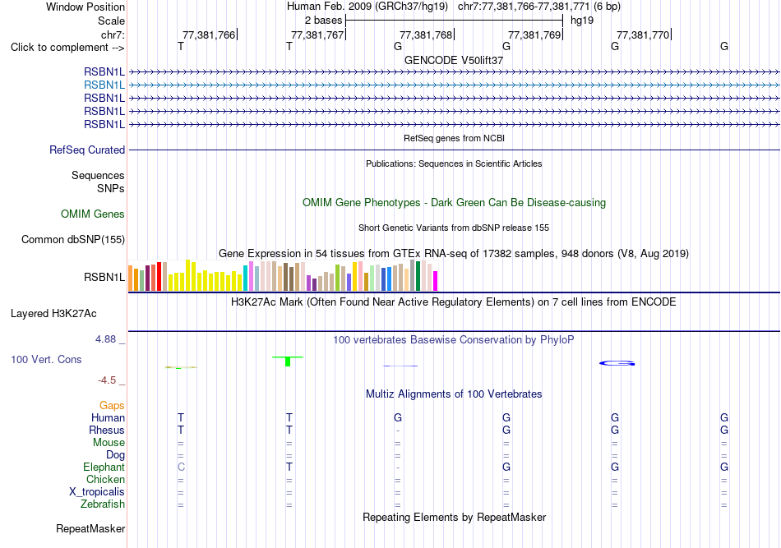The width and height of the screenshot is (781, 548).
Task: Click the 4.88 PhyloP upper axis value
Action: click(x=105, y=339)
